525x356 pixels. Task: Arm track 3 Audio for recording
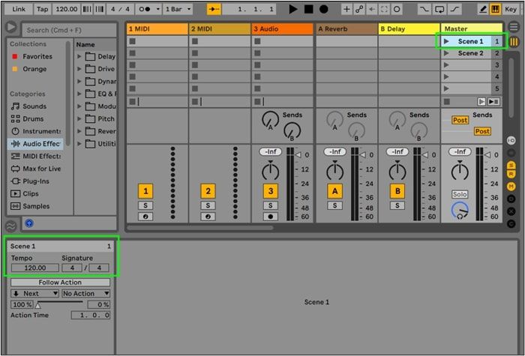point(271,217)
